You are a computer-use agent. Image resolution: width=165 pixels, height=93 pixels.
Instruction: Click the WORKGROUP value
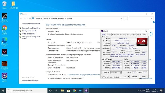pos(71,68)
